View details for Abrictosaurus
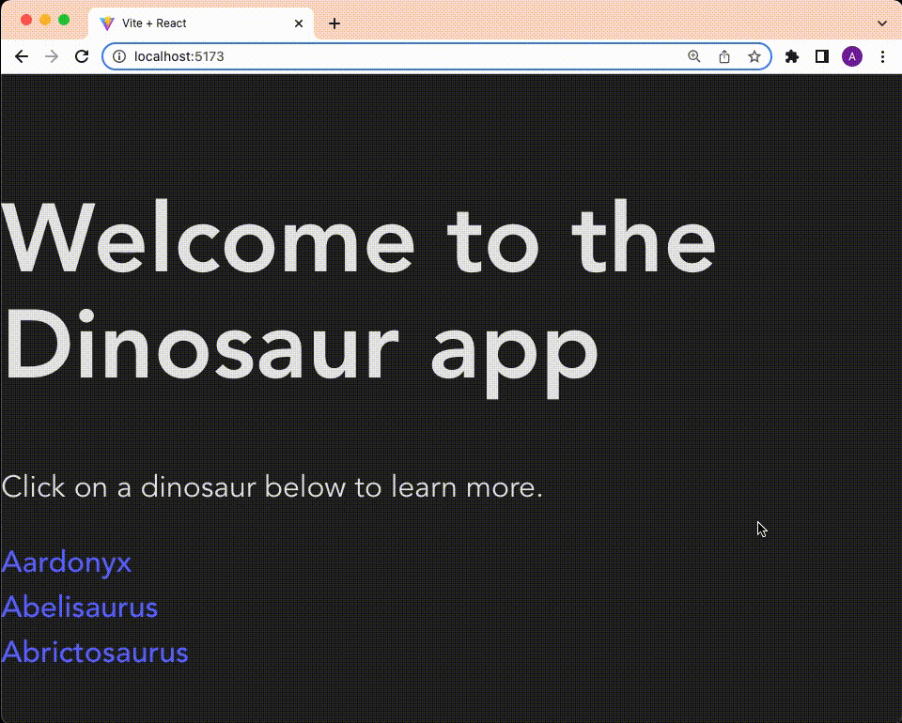902x723 pixels. click(x=95, y=652)
